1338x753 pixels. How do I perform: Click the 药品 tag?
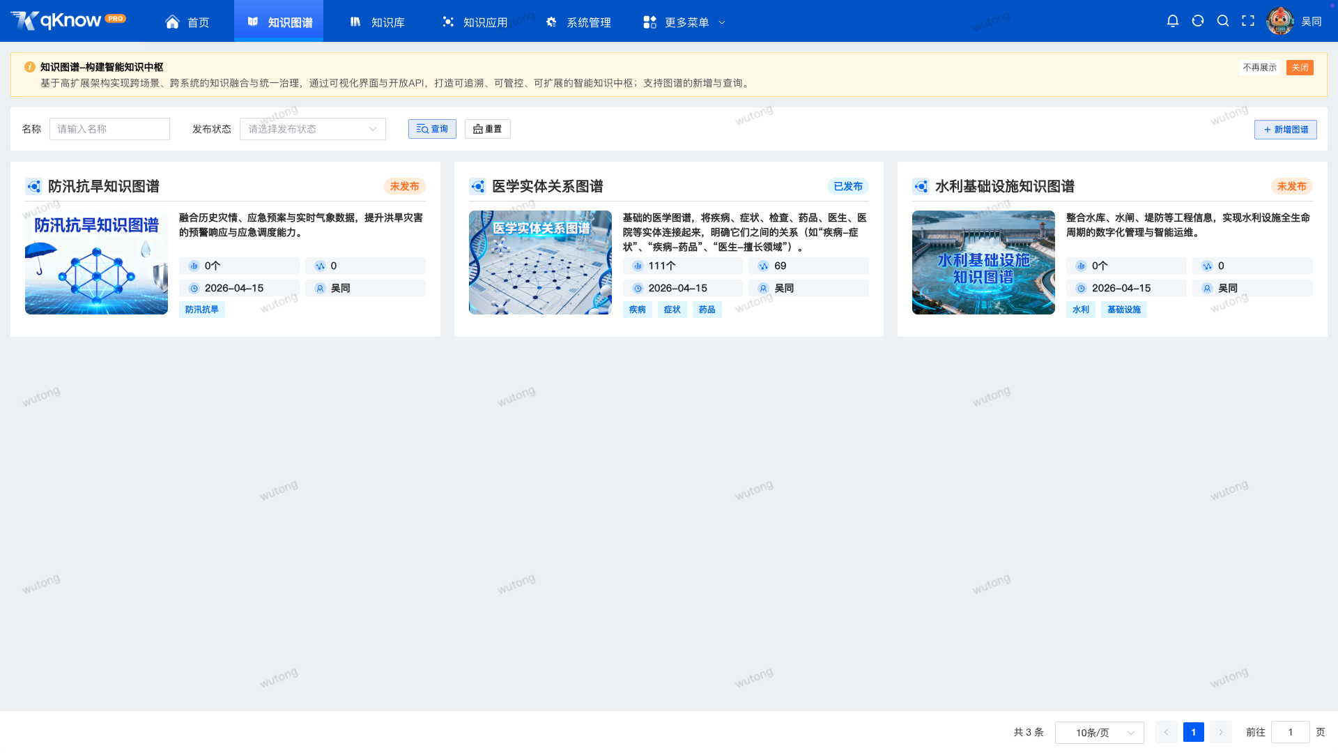pos(707,310)
